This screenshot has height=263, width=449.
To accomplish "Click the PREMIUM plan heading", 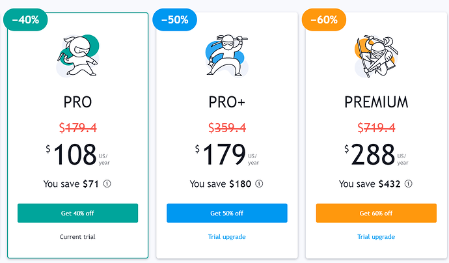I will (x=376, y=102).
